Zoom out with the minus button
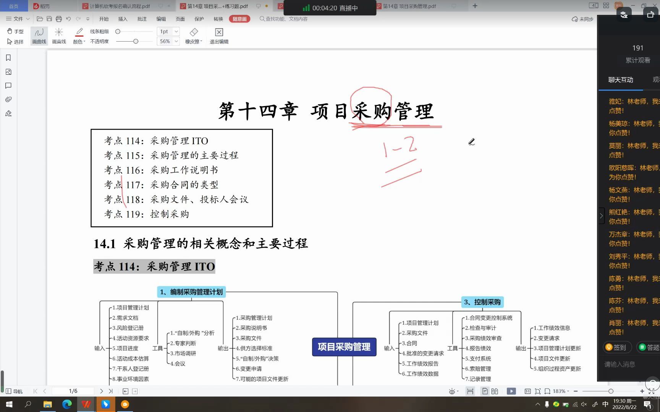Image resolution: width=660 pixels, height=412 pixels. coord(576,391)
